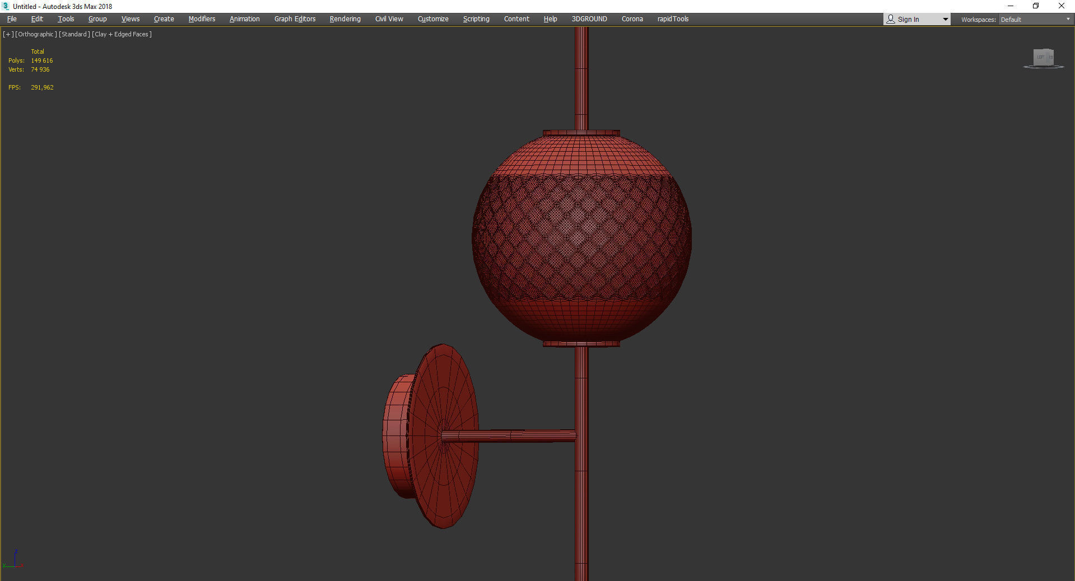Click the 3ds Max application icon

click(6, 6)
